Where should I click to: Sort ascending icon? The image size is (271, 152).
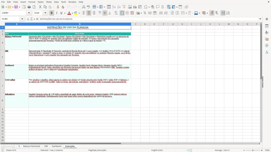[114, 7]
